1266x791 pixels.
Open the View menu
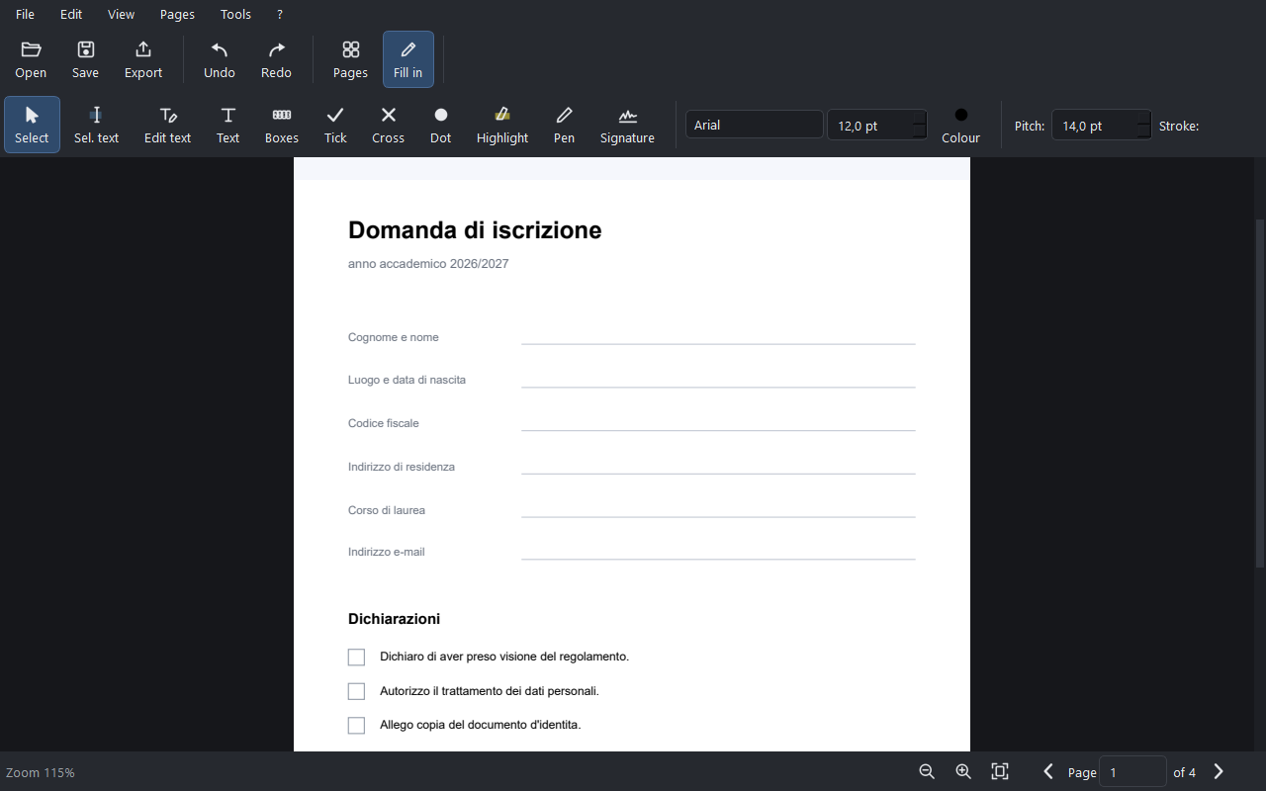click(121, 15)
